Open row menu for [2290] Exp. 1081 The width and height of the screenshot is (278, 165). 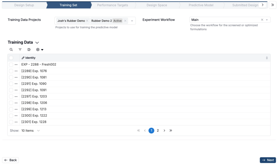(x=16, y=77)
